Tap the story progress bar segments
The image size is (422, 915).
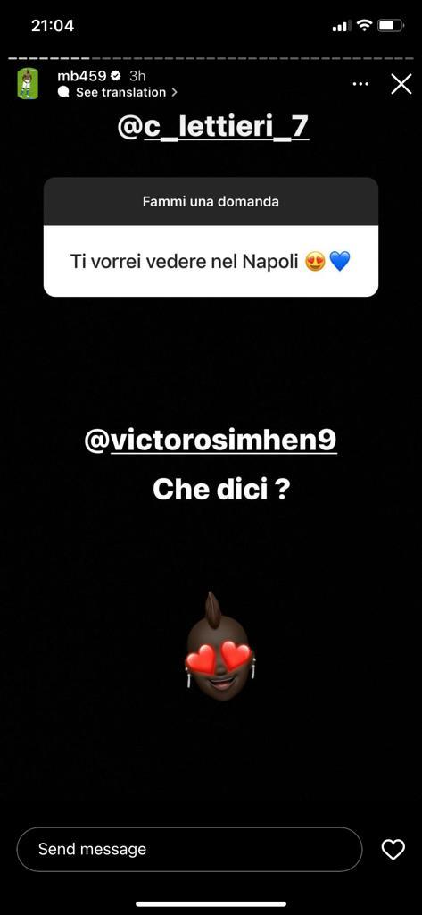pos(211,58)
